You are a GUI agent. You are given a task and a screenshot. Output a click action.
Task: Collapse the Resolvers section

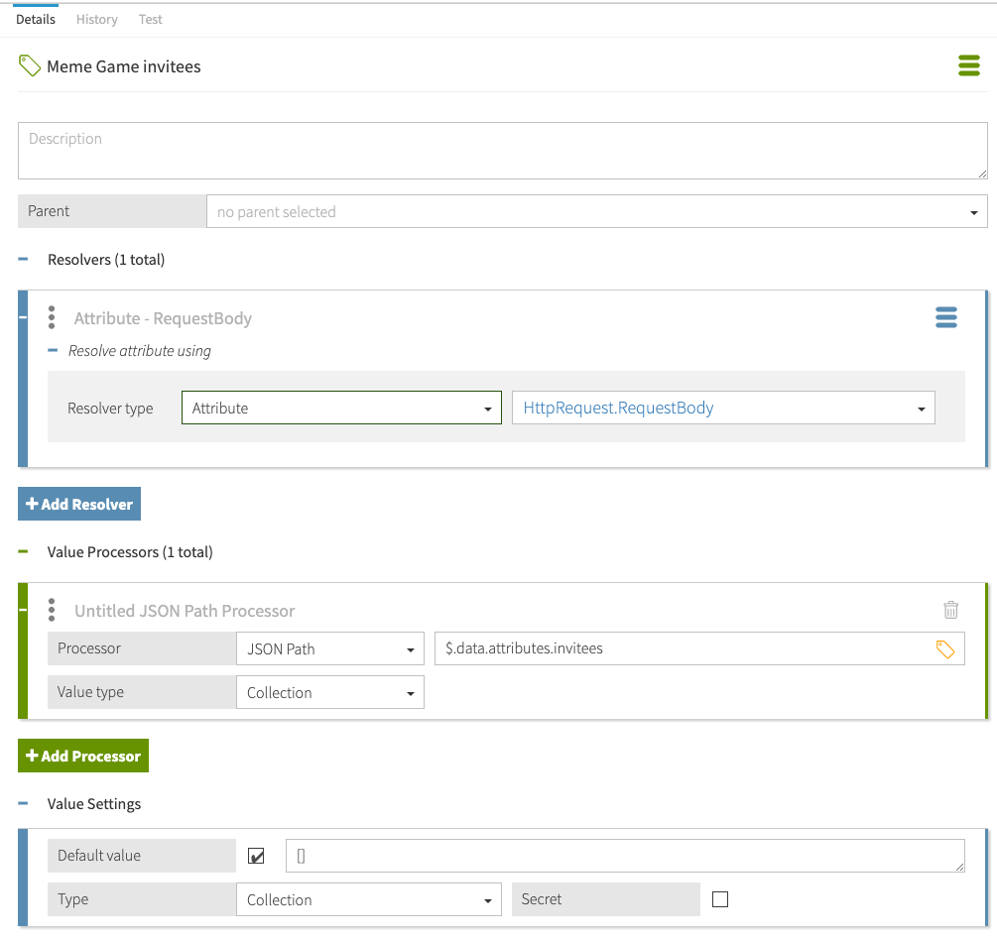click(24, 260)
